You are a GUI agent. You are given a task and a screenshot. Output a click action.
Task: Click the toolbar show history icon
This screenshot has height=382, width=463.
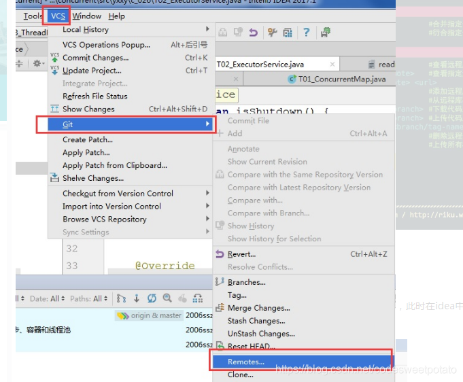click(238, 32)
